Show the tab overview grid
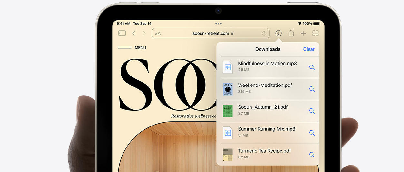This screenshot has height=172, width=404. (x=315, y=33)
